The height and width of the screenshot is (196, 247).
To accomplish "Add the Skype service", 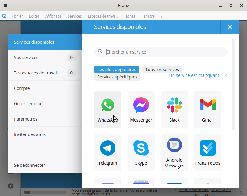I will 141,153.
